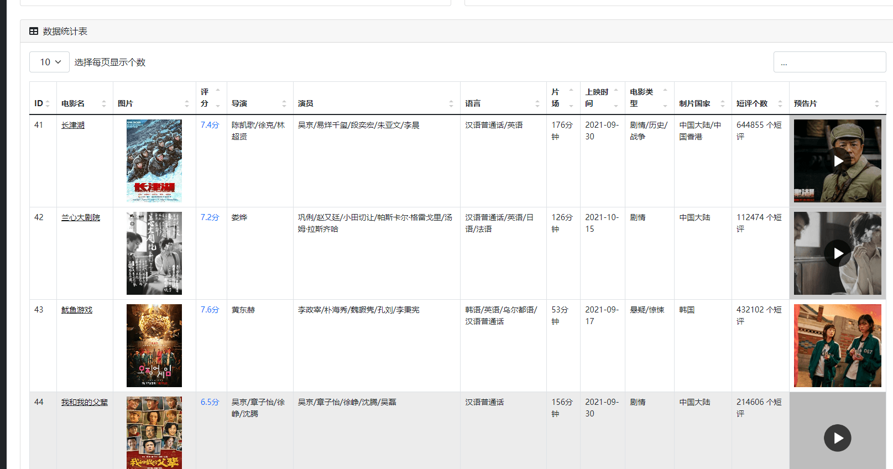Click the 鱿鱼游戏 trailer thumbnail
The height and width of the screenshot is (469, 893).
[838, 346]
